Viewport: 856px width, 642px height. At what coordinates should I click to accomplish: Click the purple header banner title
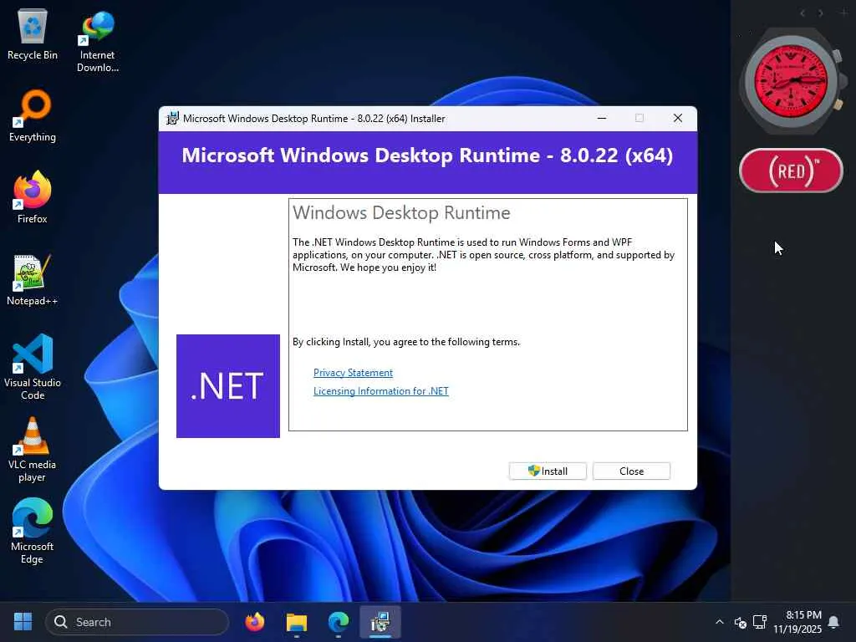click(x=427, y=155)
